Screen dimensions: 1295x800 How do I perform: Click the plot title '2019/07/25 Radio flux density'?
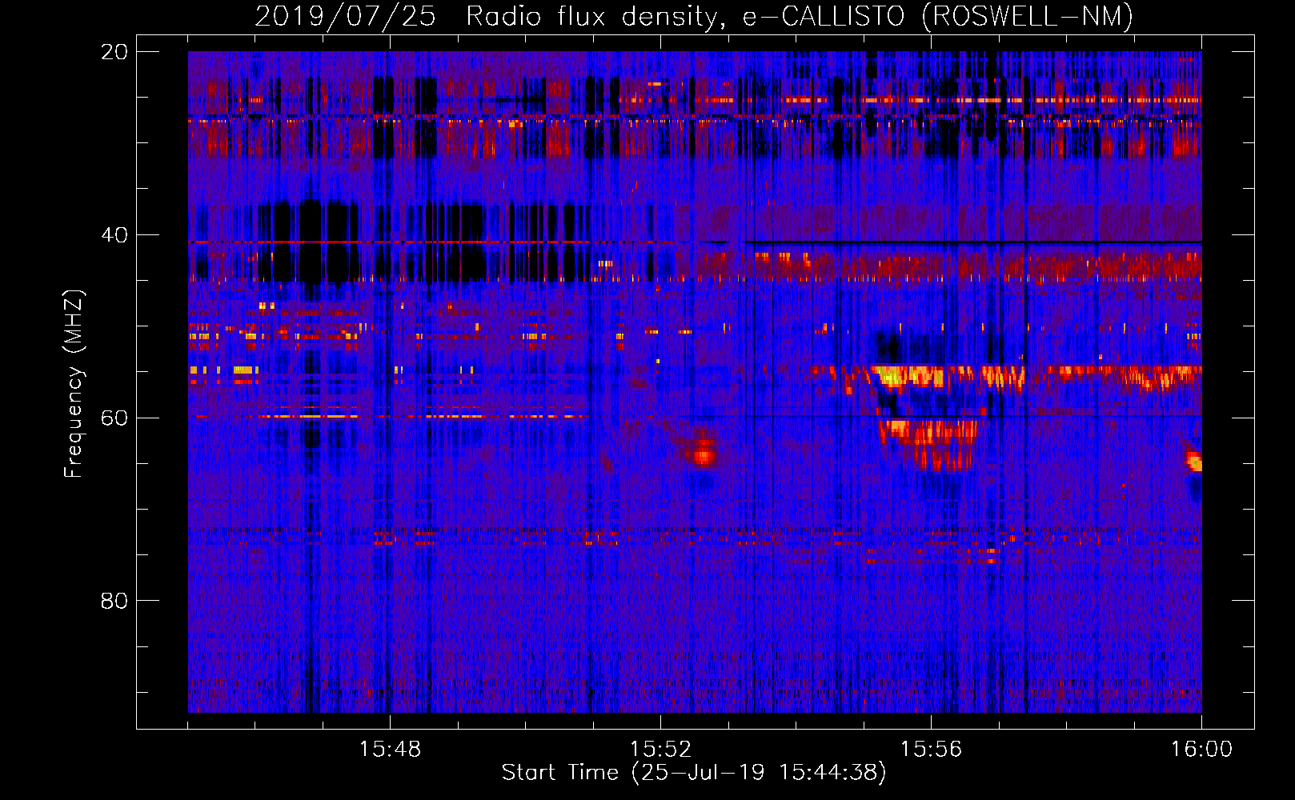694,16
